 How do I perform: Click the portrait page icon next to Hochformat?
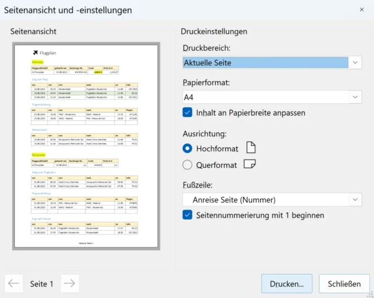click(x=250, y=148)
